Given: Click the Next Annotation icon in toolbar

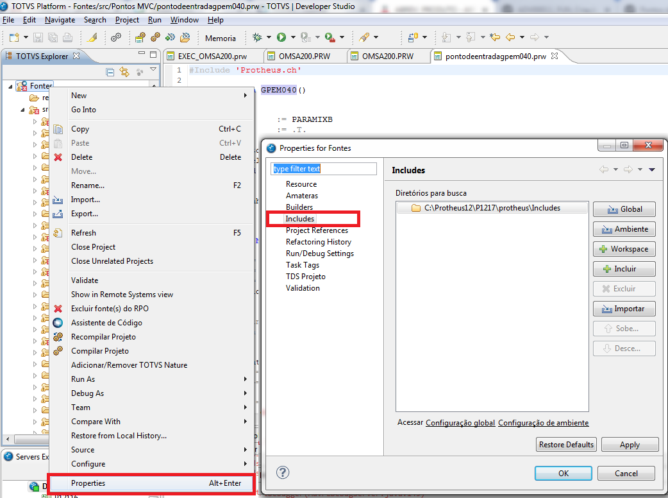Looking at the screenshot, I should click(446, 37).
